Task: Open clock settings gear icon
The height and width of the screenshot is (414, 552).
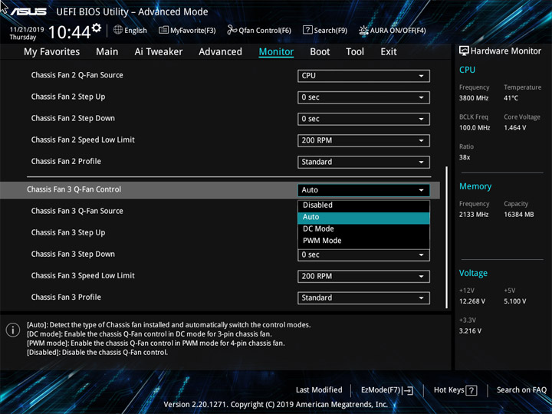Action: click(x=97, y=28)
